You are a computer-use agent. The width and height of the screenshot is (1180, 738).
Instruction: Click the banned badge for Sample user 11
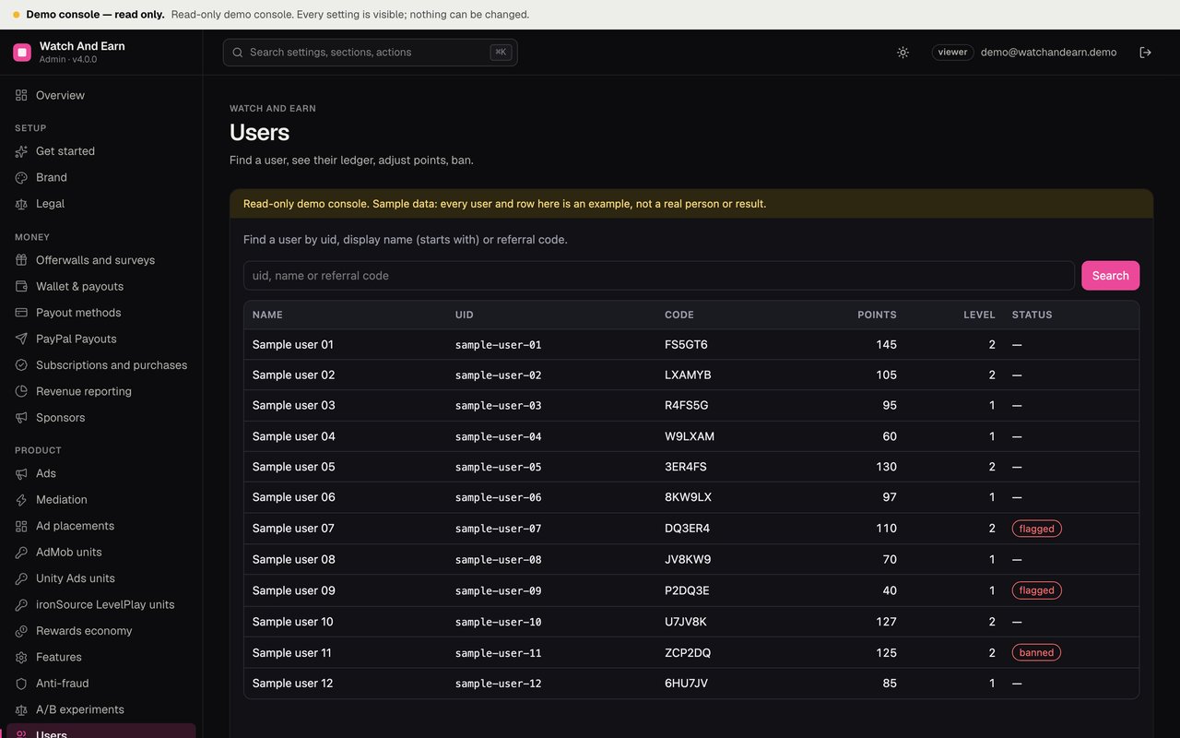point(1036,652)
